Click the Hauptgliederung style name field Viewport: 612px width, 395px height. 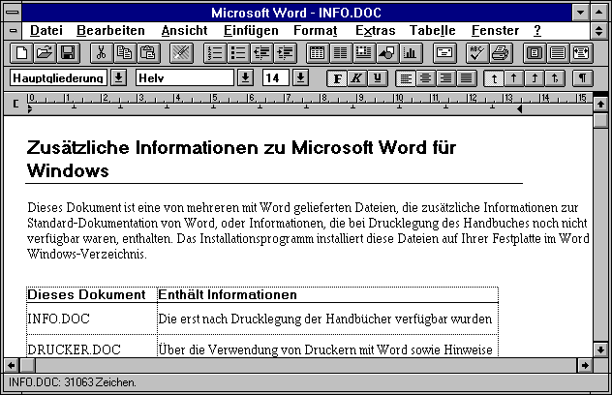click(x=58, y=78)
